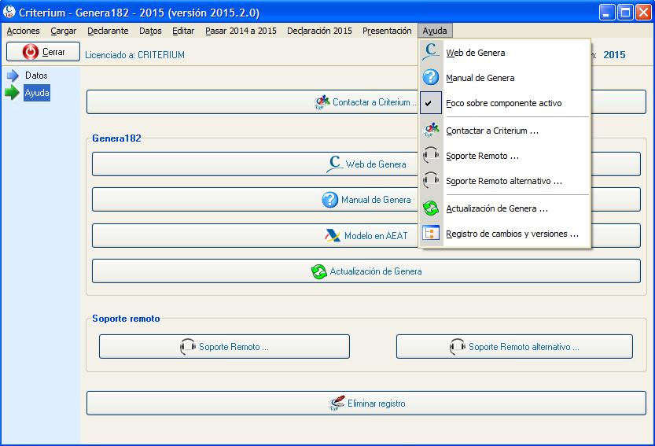Click the Actualización de Genera button label
Viewport: 655px width, 446px height.
pyautogui.click(x=376, y=271)
